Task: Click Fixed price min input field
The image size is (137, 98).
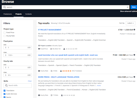Action: 18,48
